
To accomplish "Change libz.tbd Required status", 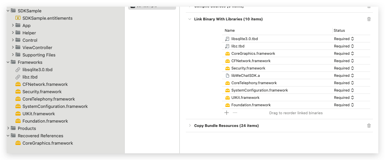I will 344,46.
